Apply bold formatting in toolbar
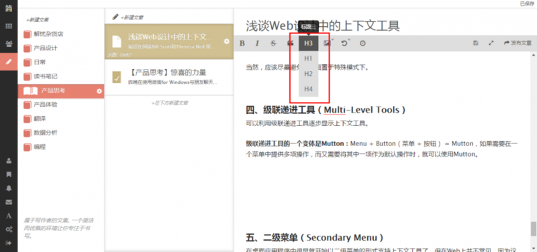The height and width of the screenshot is (252, 537). click(x=242, y=44)
